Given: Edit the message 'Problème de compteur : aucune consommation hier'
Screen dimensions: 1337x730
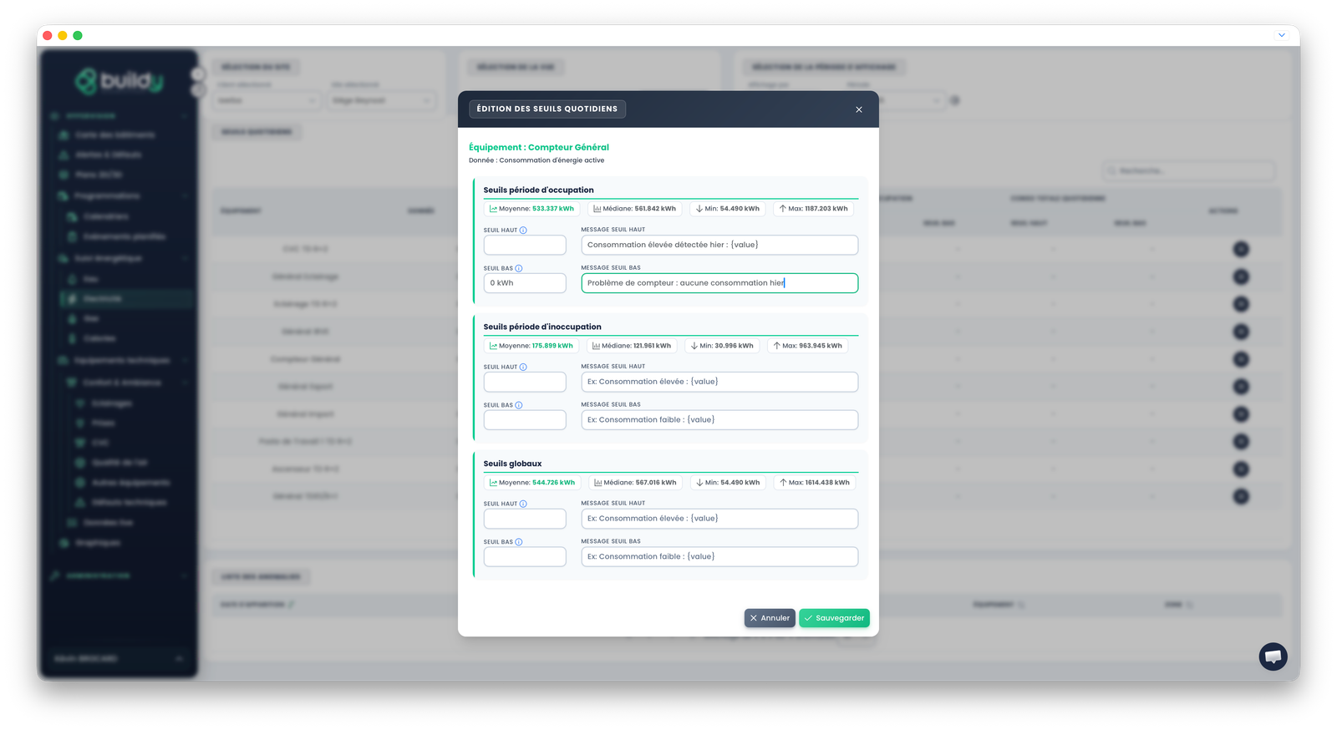Looking at the screenshot, I should 719,283.
